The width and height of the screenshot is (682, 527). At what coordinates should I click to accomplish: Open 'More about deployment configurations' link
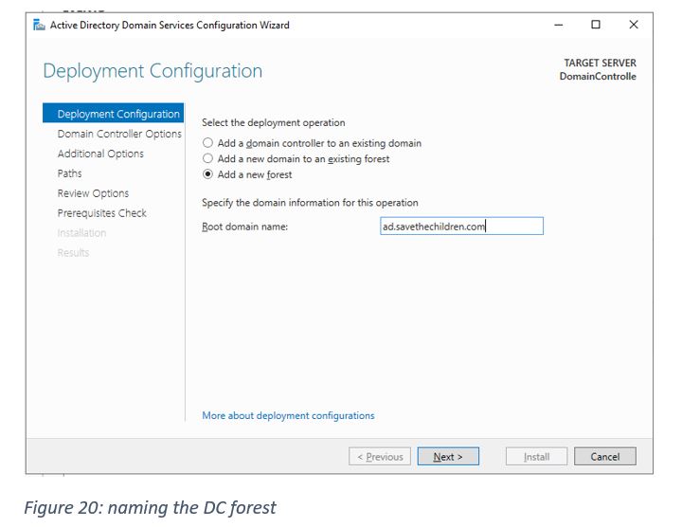click(288, 415)
